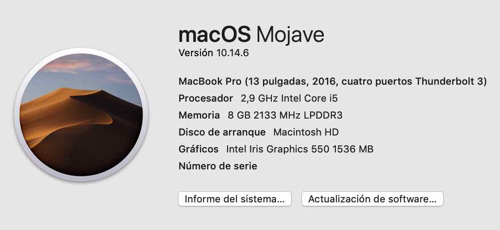The width and height of the screenshot is (500, 230).
Task: Click the Procesador label
Action: point(206,99)
